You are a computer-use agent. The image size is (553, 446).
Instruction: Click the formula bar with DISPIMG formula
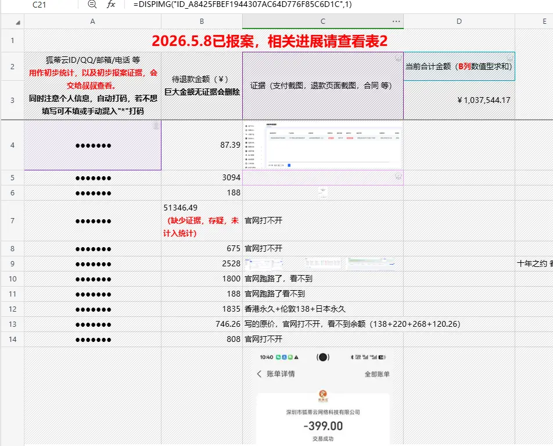[243, 5]
